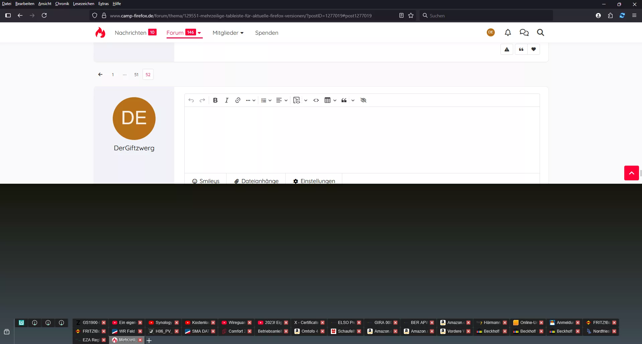Click into the message editor text area

click(362, 140)
